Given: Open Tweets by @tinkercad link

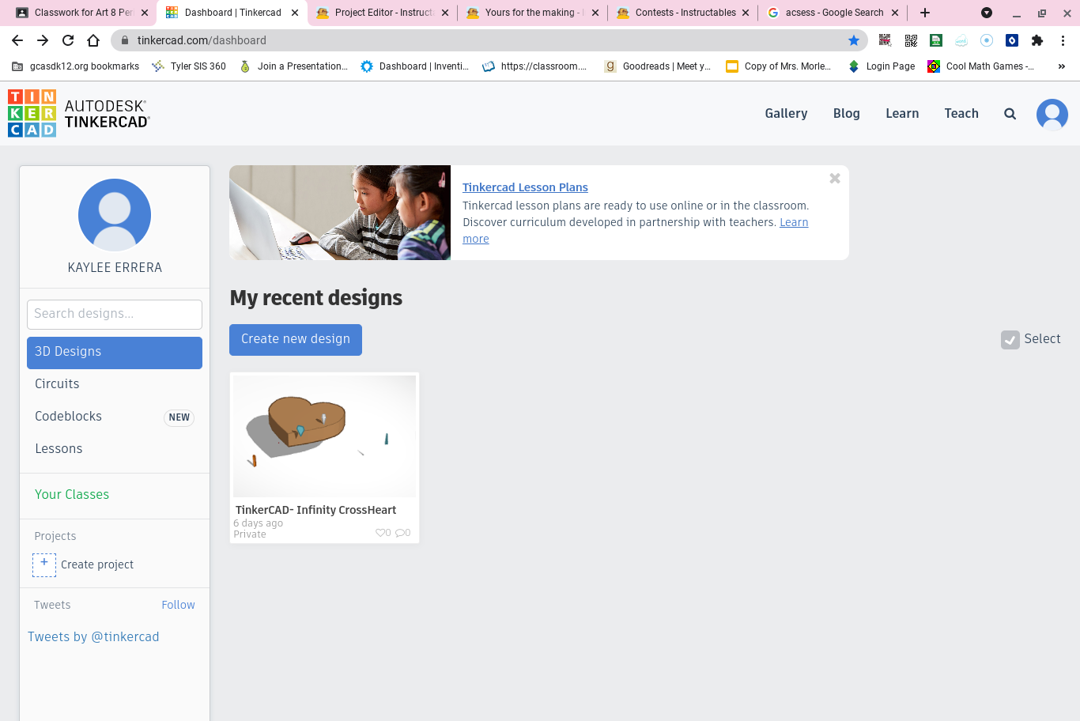Looking at the screenshot, I should click(93, 637).
